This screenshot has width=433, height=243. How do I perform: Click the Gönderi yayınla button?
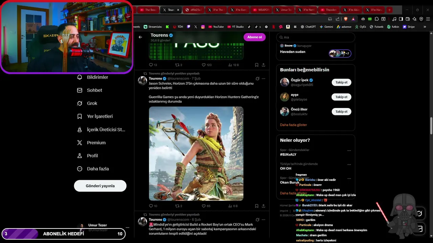(100, 186)
